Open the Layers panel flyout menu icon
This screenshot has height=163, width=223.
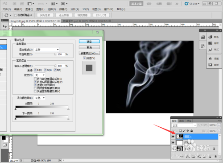[x=219, y=121]
